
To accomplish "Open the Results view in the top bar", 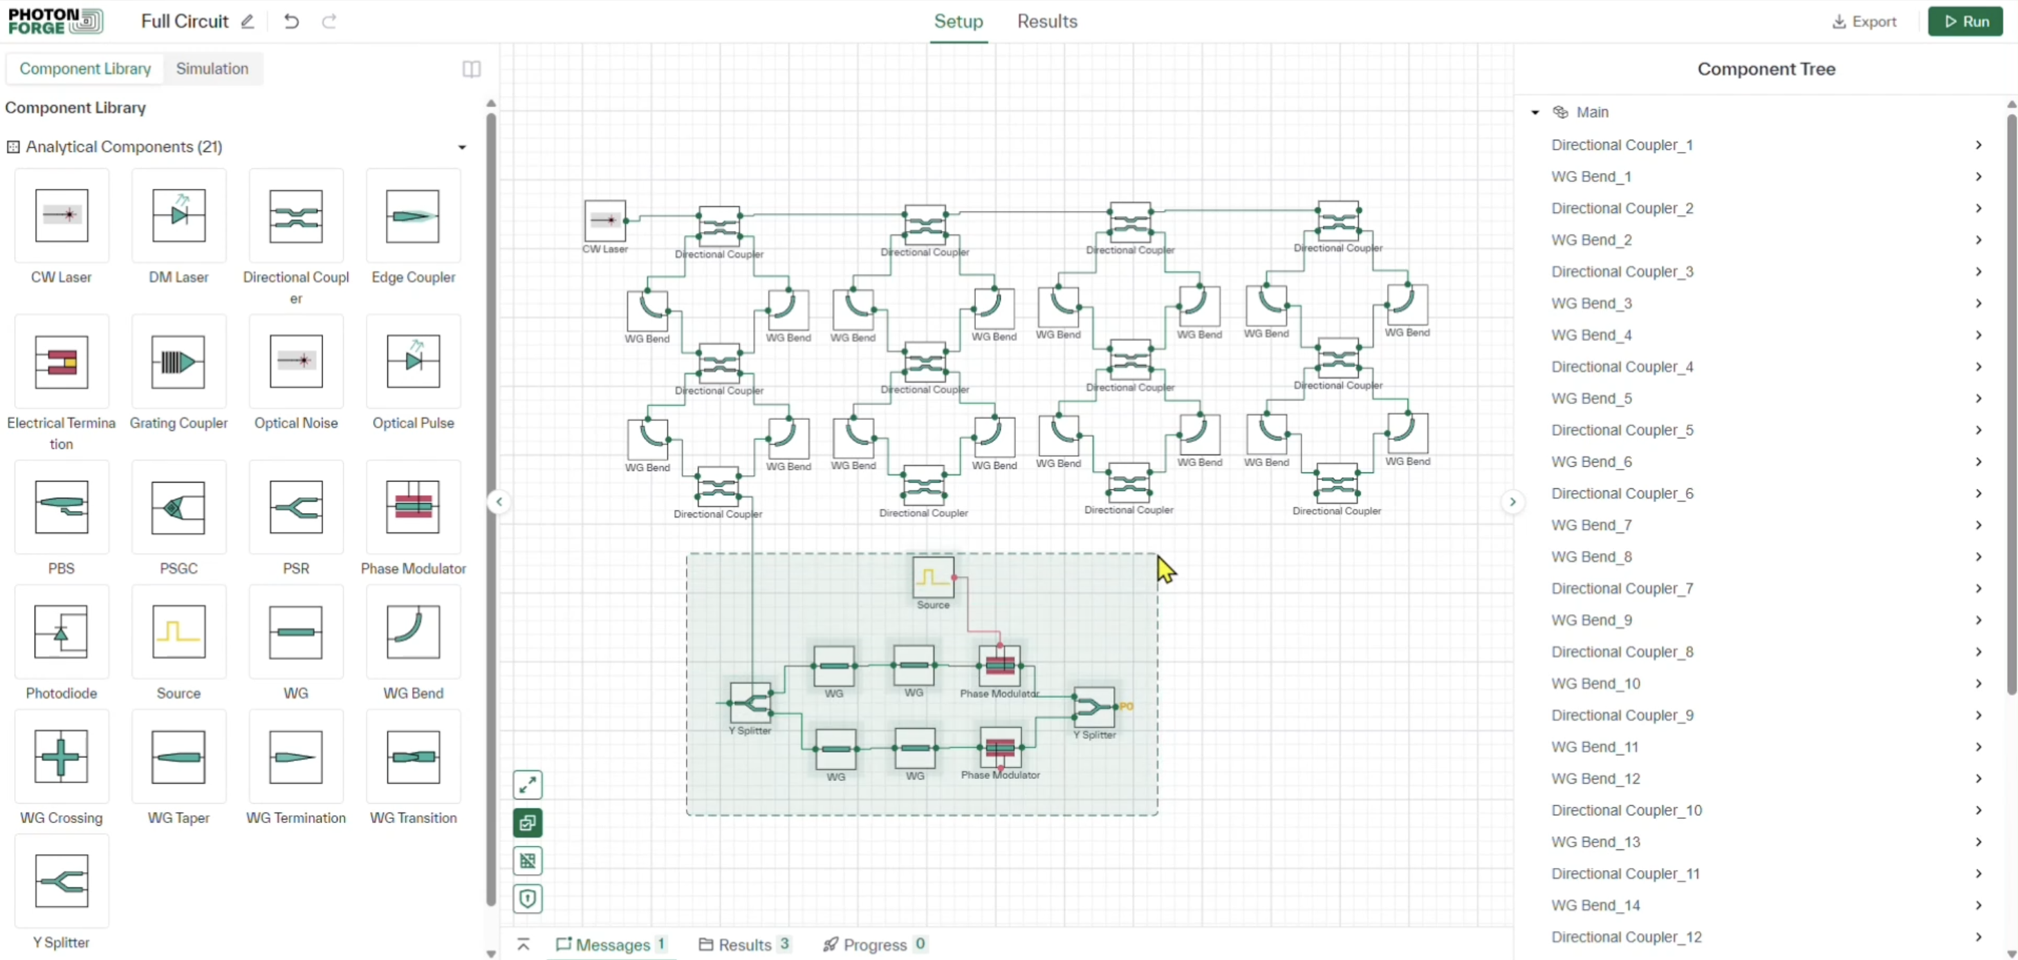I will pyautogui.click(x=1048, y=21).
